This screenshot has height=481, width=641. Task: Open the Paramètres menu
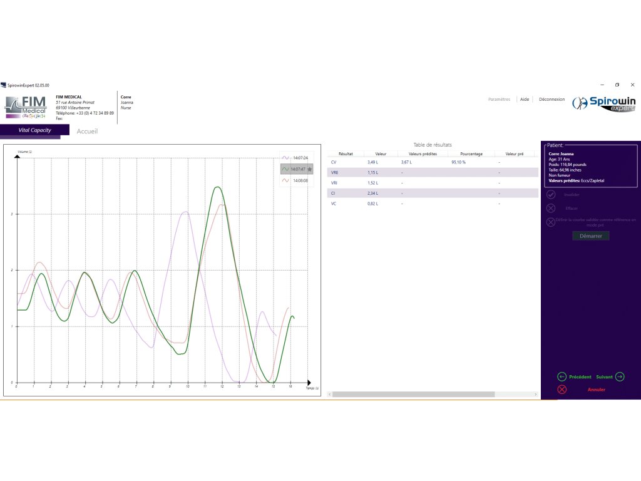[499, 100]
